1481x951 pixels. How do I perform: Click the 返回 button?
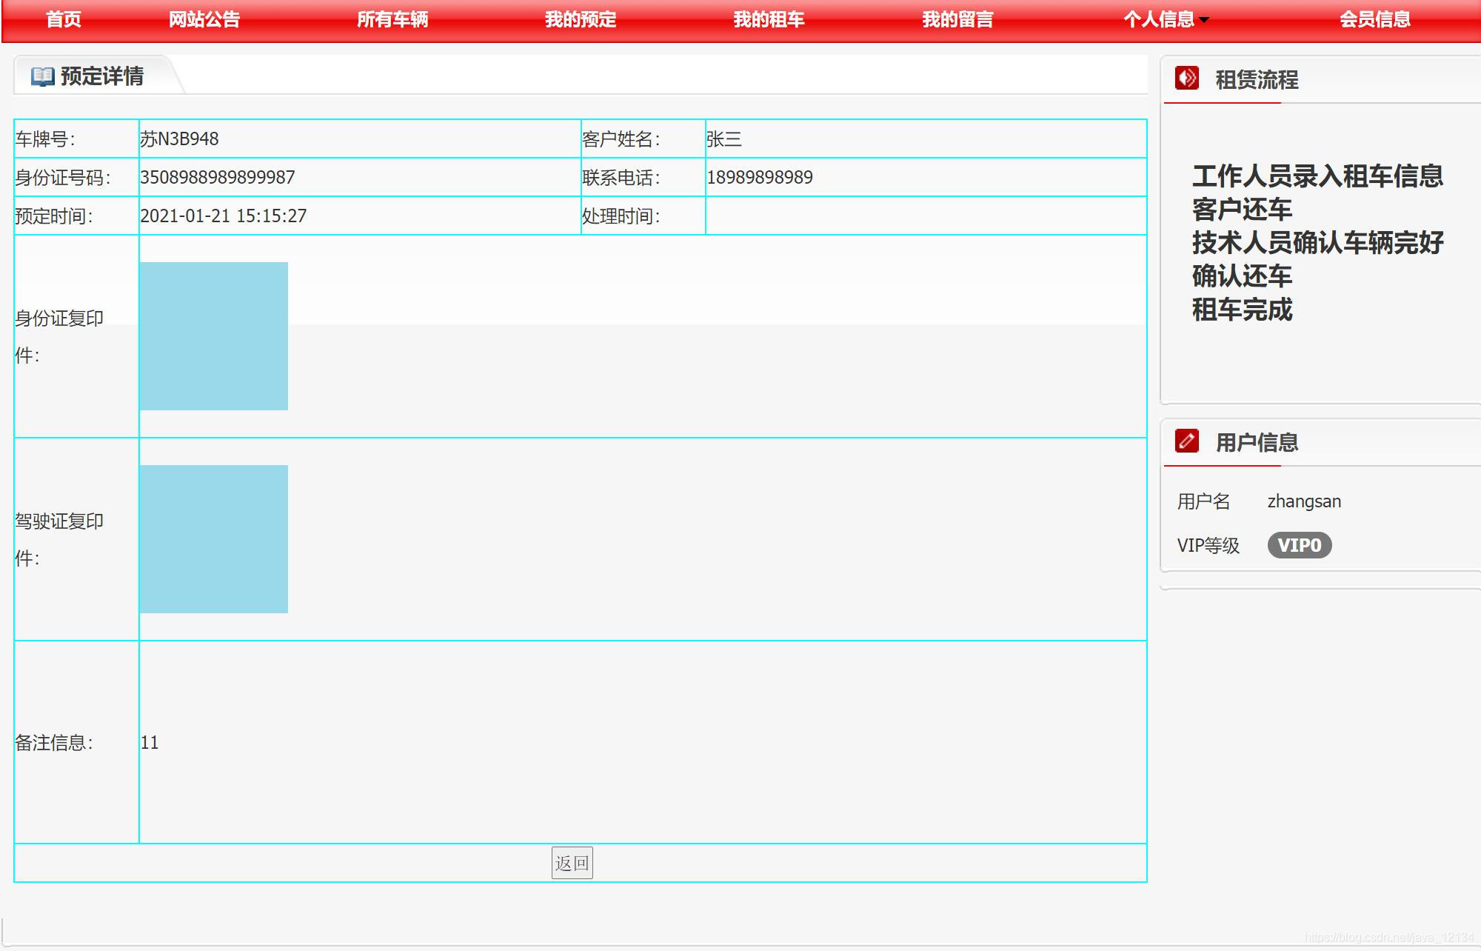pos(572,863)
